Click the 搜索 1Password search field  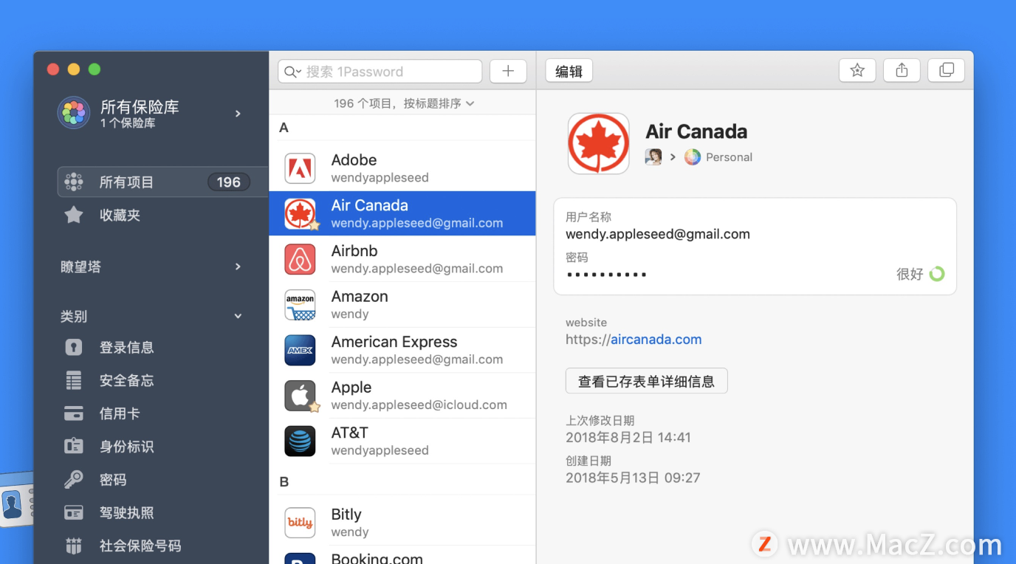[380, 72]
